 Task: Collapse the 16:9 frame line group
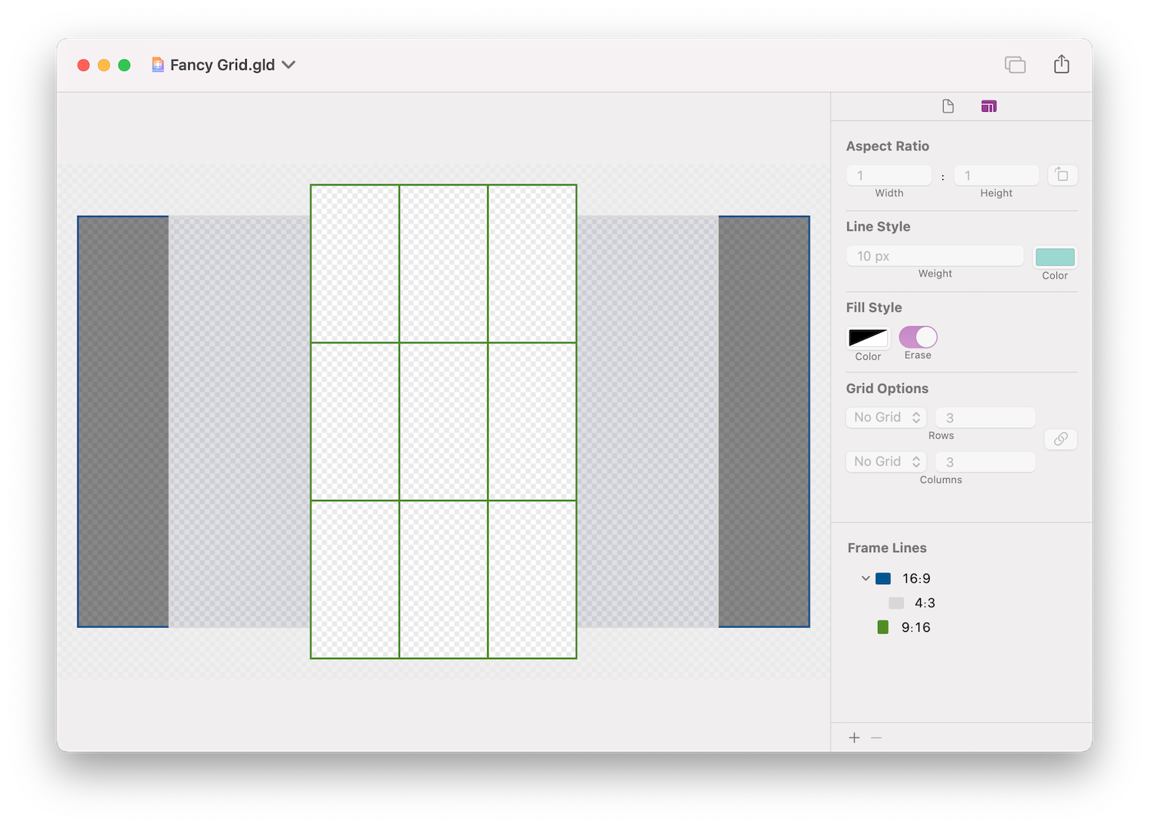866,579
